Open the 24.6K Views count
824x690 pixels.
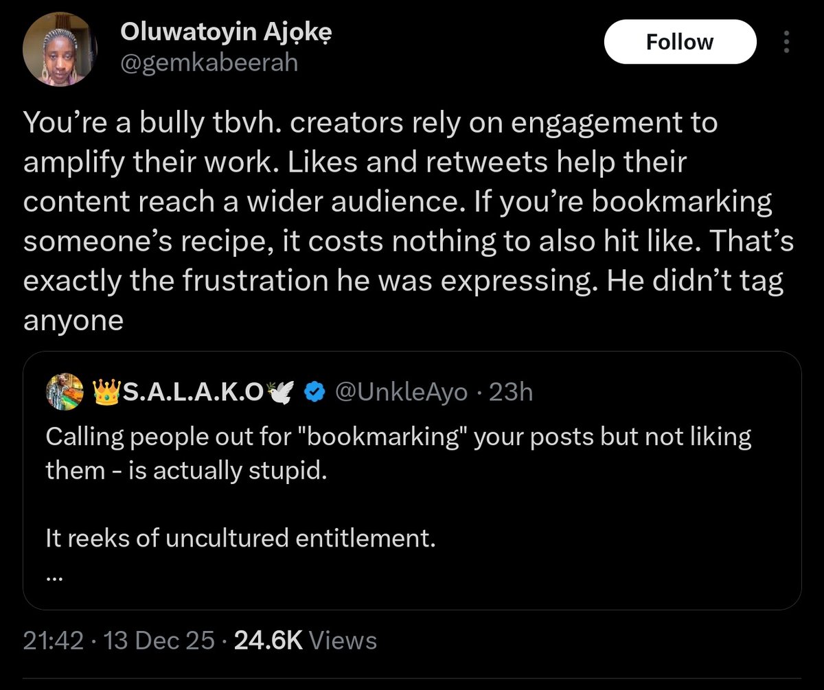coord(306,640)
